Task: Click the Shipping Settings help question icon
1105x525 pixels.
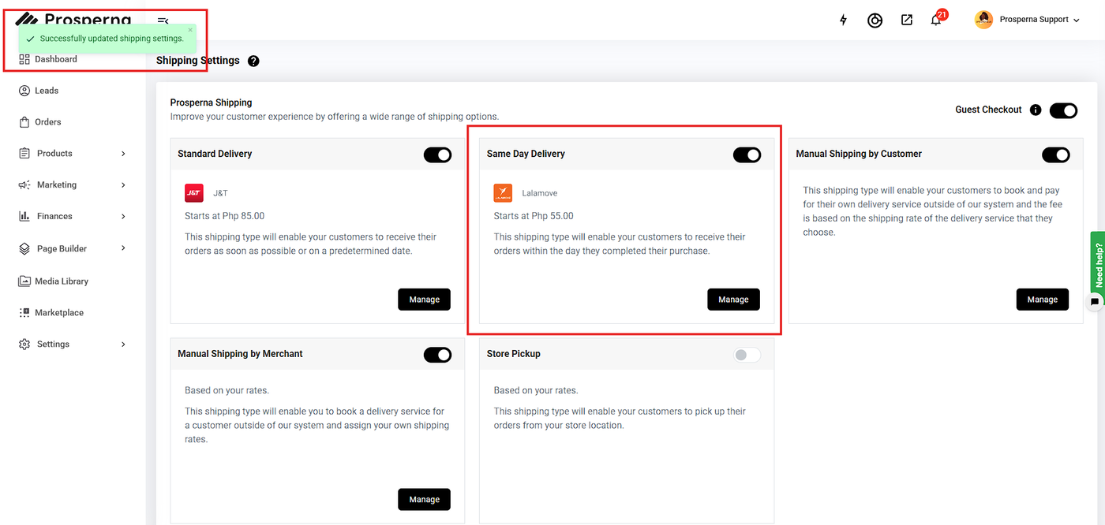Action: pos(253,61)
